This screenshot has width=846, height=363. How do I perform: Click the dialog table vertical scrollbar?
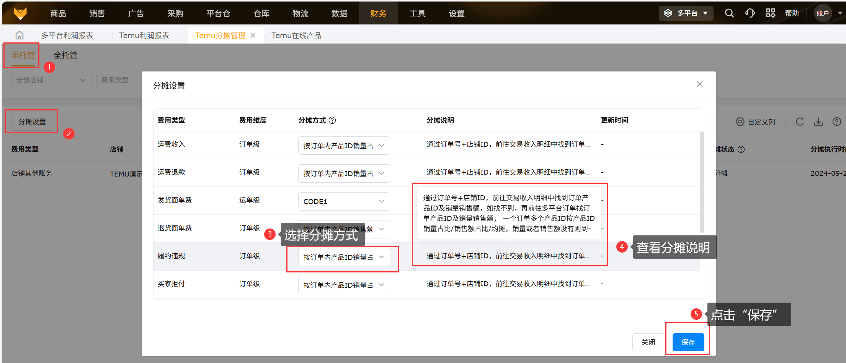(x=701, y=183)
